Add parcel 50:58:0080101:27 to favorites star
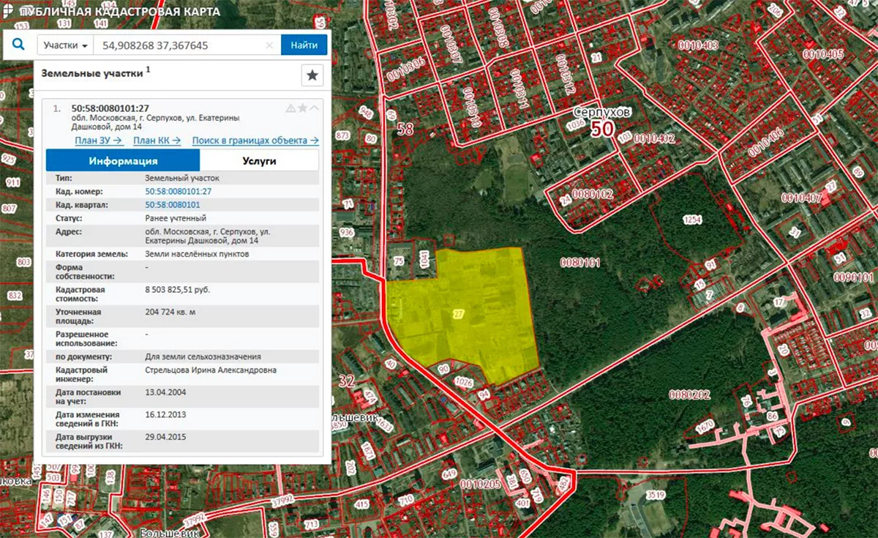The image size is (878, 538). click(x=302, y=108)
